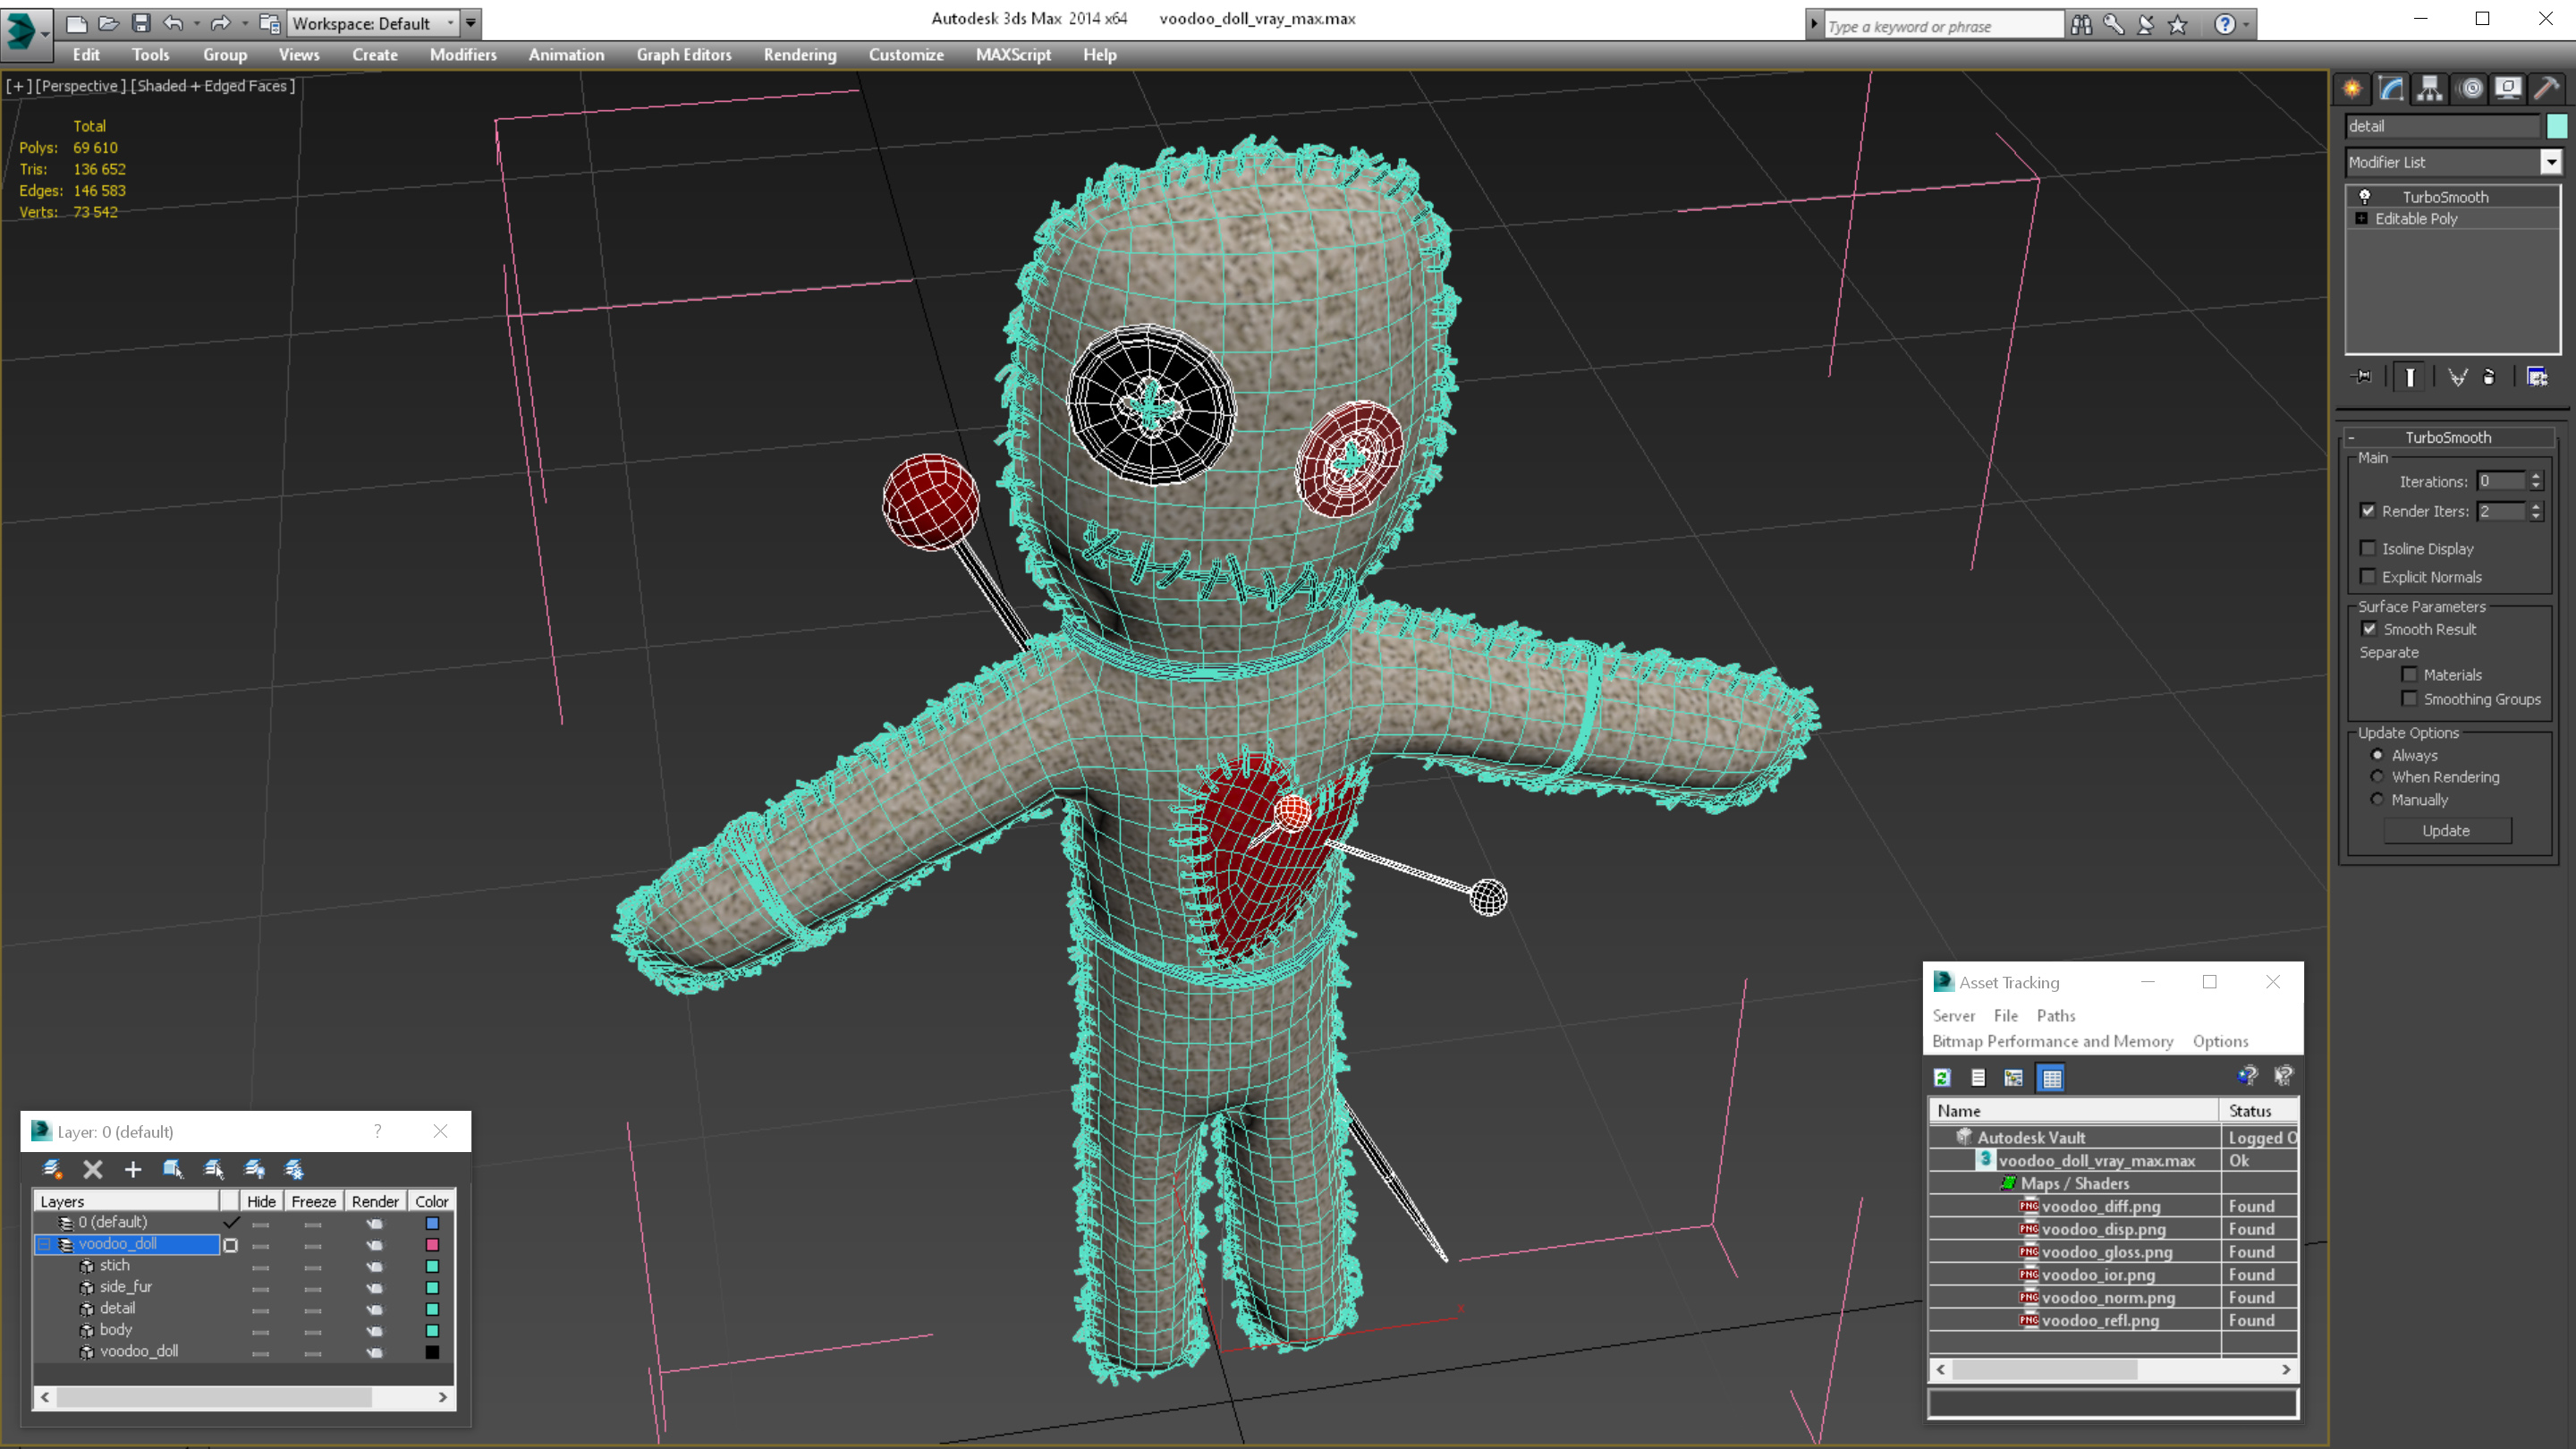Click the Shaded + Edged Faces viewport label
The image size is (2576, 1449).
[x=213, y=86]
